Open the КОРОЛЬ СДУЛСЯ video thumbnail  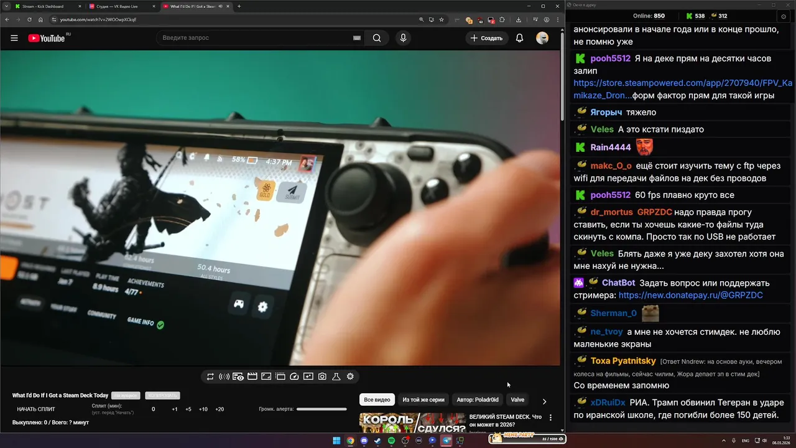[412, 422]
